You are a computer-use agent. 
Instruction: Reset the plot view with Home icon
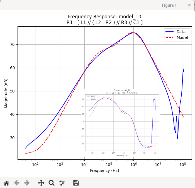tap(6, 183)
